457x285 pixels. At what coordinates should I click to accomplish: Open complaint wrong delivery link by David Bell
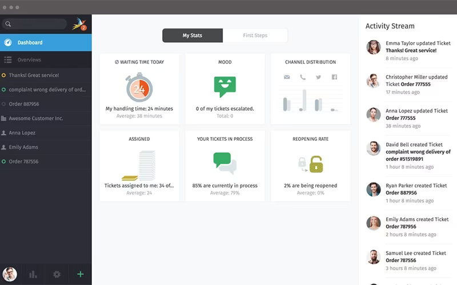coord(418,155)
